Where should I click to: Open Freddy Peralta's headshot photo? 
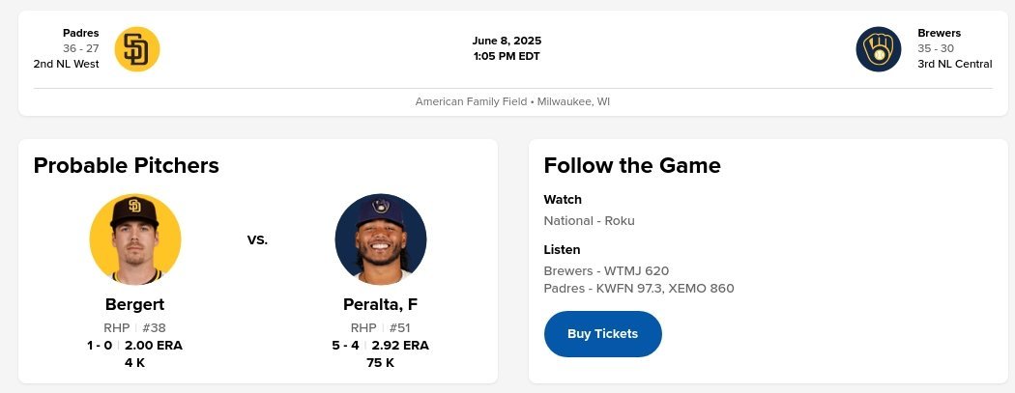[380, 239]
